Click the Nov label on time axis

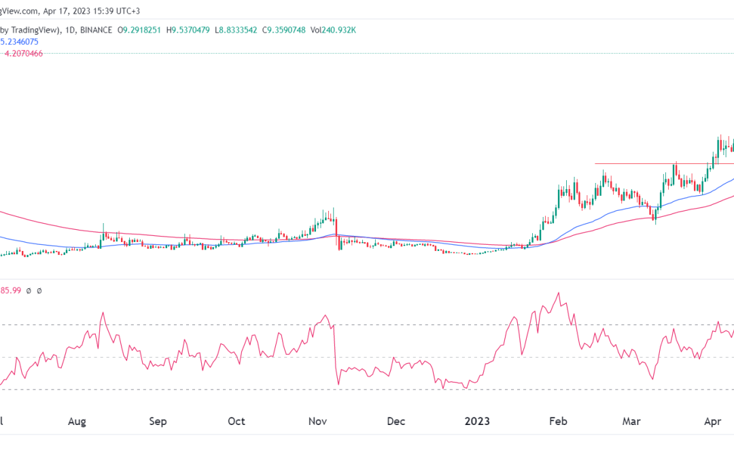pyautogui.click(x=318, y=422)
